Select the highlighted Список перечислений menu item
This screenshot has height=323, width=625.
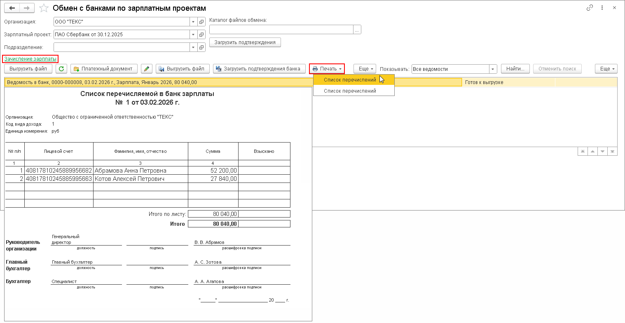354,80
